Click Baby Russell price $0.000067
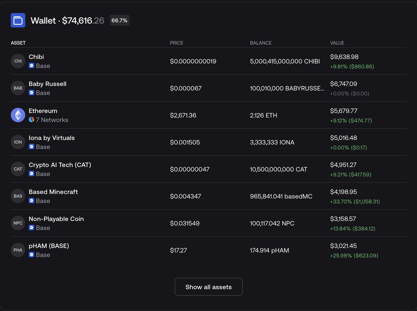Image resolution: width=417 pixels, height=311 pixels. coord(186,88)
